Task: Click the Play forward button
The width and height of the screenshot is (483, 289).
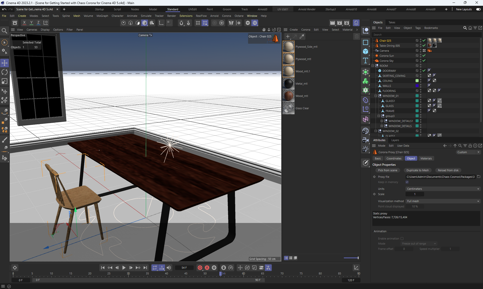Action: pyautogui.click(x=124, y=268)
